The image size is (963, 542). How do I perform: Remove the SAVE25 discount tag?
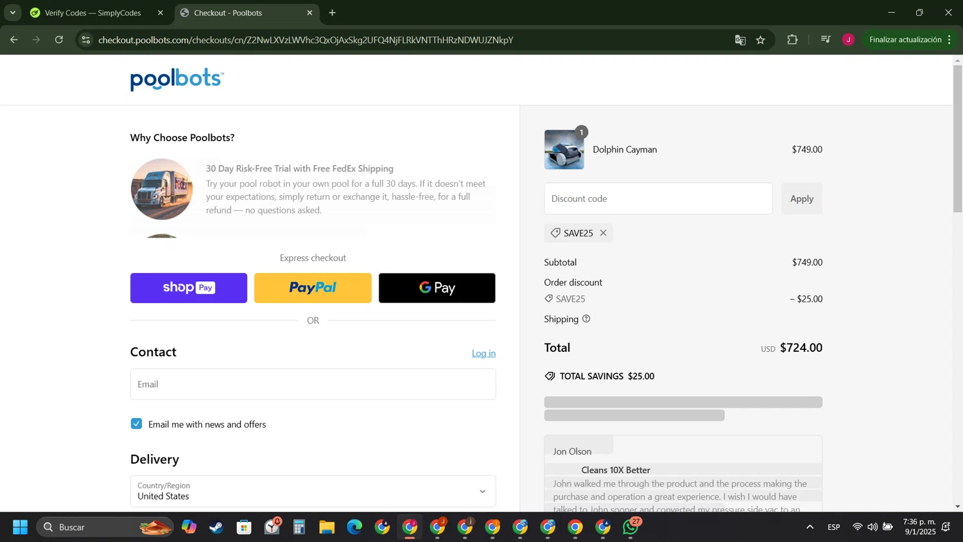603,233
